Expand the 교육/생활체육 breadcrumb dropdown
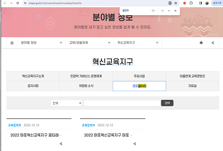Screen dimensions: 223x151 pos(90,42)
